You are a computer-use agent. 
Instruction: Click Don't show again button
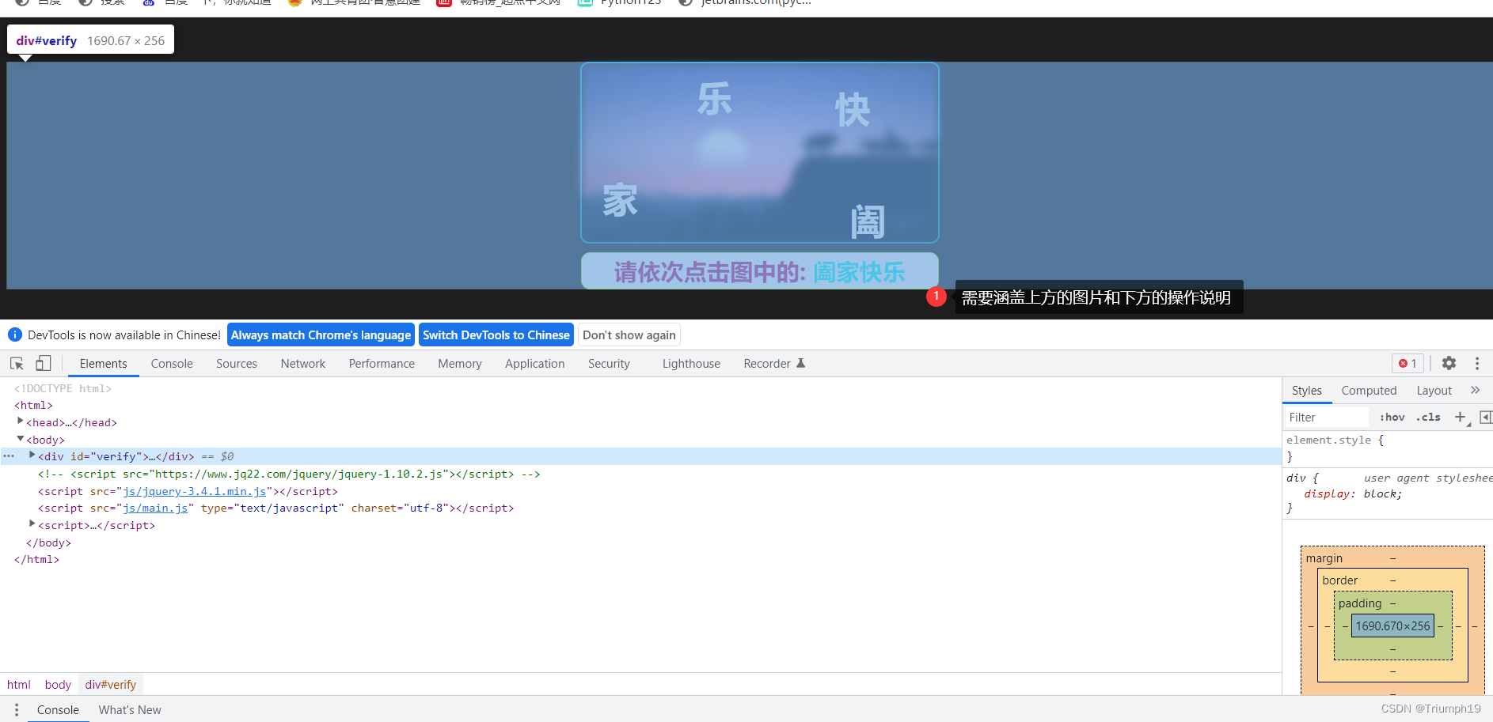(x=629, y=335)
